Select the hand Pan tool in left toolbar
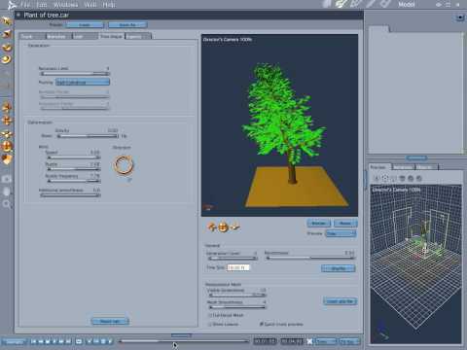This screenshot has height=350, width=467. (x=7, y=192)
